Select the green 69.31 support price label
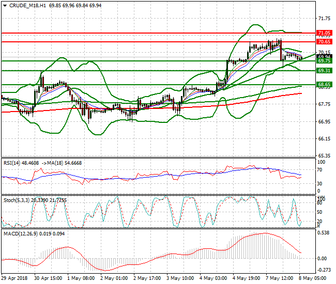336x284 pixels. (x=324, y=71)
